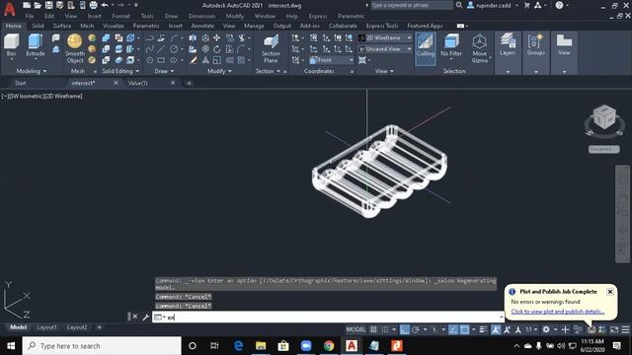Create new drawing from quick access toolbar

27,5
